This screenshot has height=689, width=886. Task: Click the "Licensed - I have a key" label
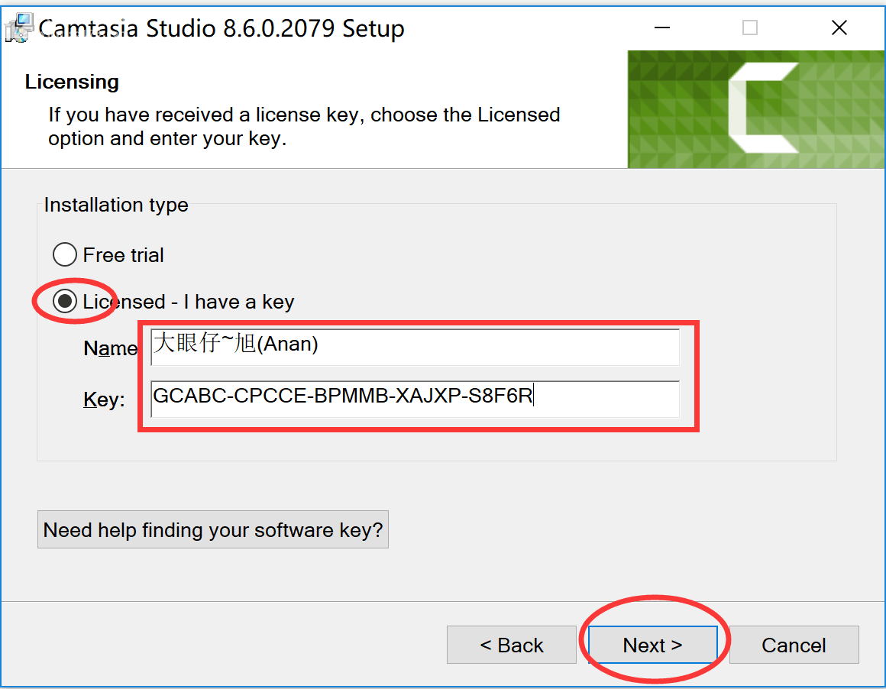[189, 302]
